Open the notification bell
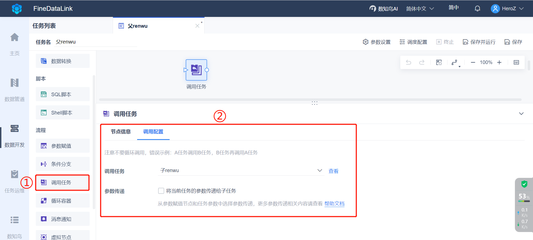The width and height of the screenshot is (533, 240). [x=477, y=9]
